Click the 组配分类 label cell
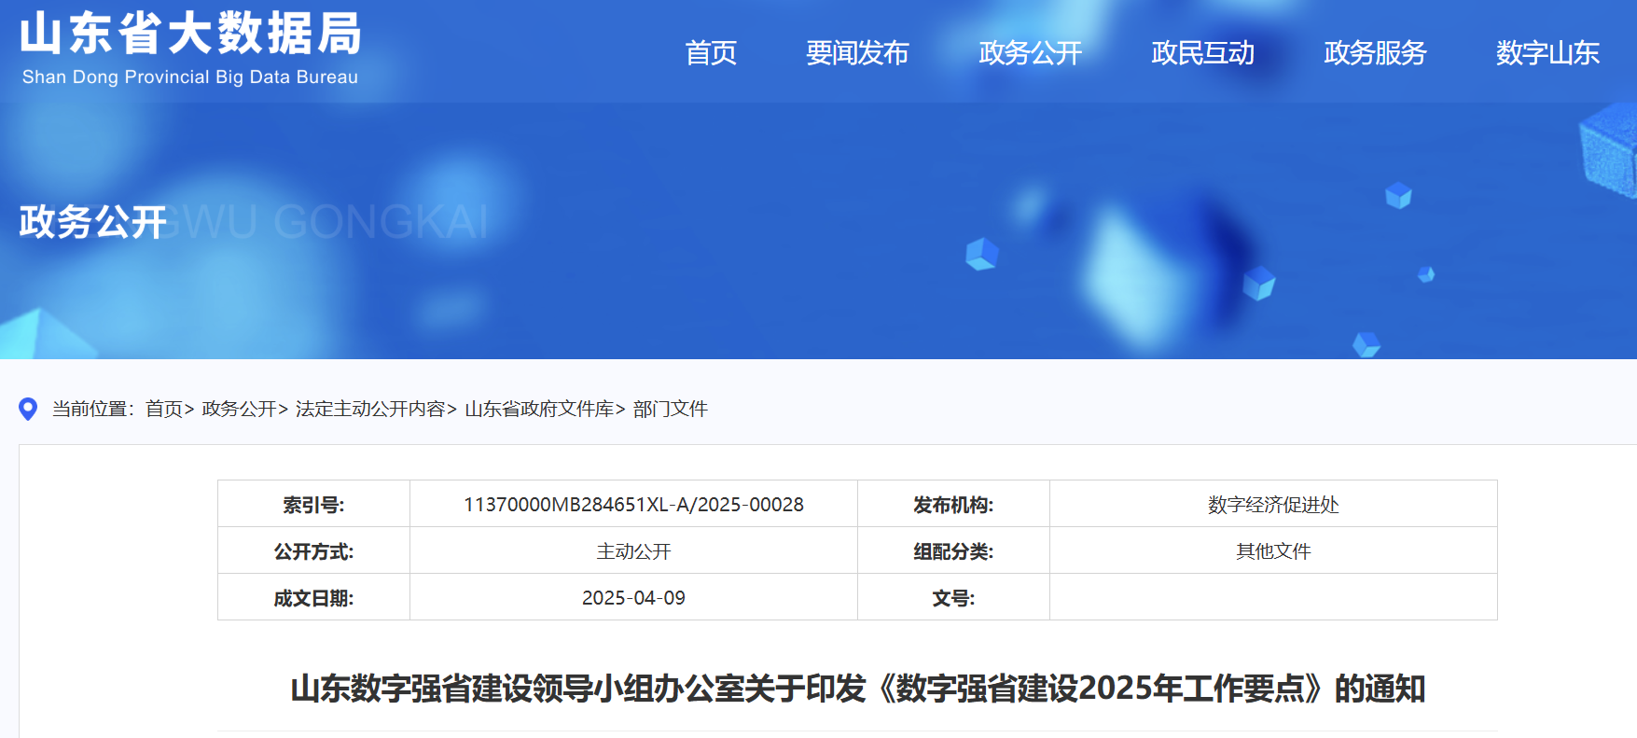 953,551
